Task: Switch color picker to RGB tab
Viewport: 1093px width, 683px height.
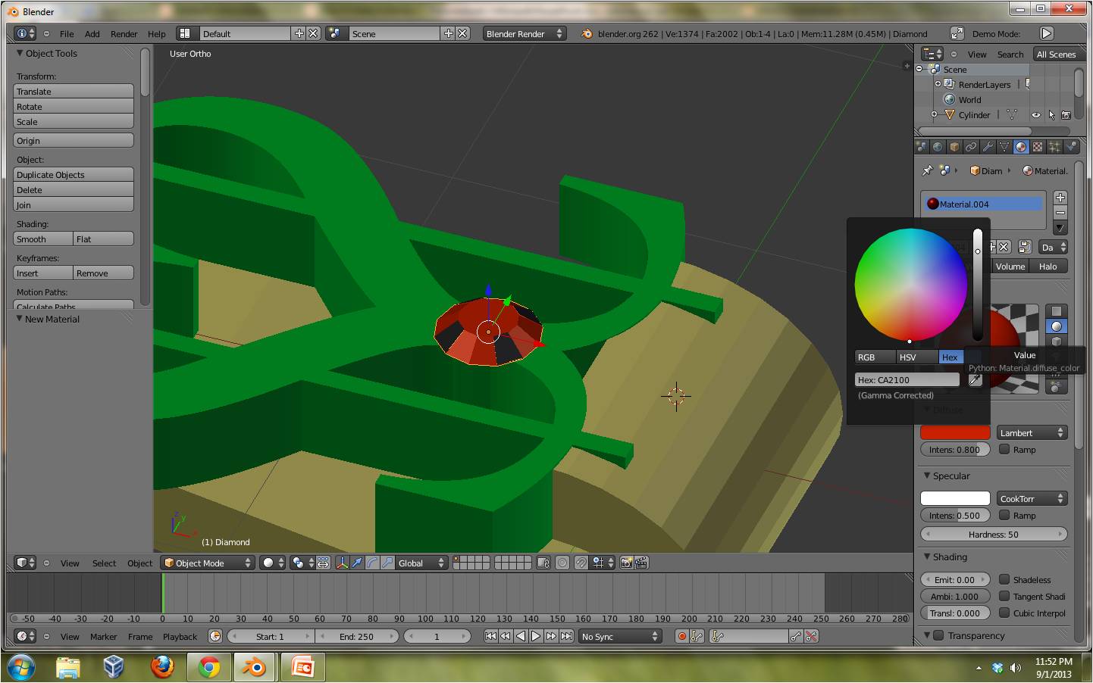Action: pyautogui.click(x=875, y=357)
